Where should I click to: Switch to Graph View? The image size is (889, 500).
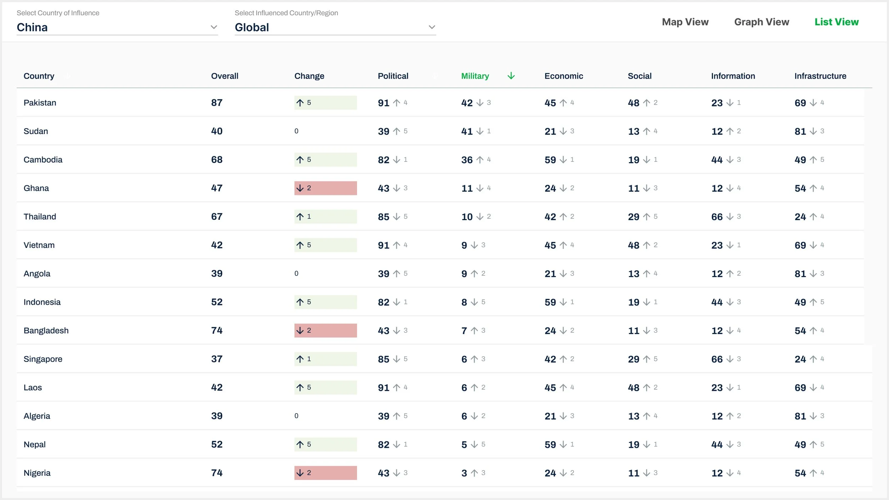coord(761,22)
